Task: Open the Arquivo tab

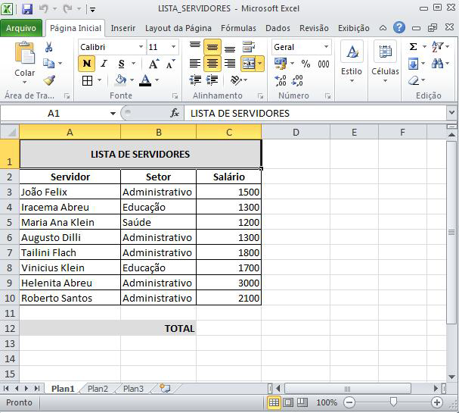Action: coord(20,28)
